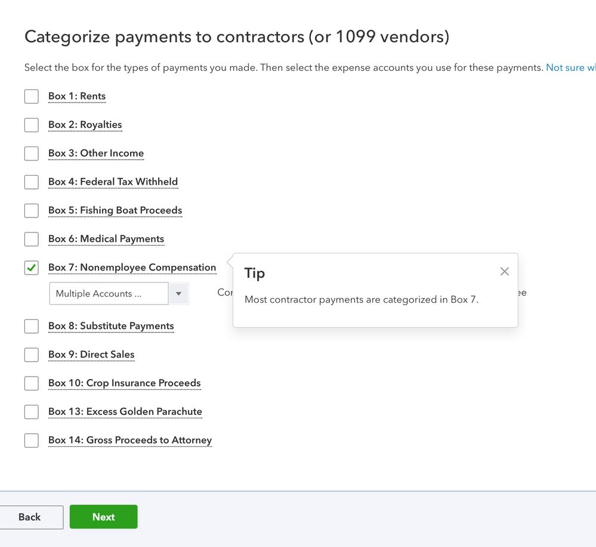Check Box 14: Gross Proceeds to Attorney
Viewport: 596px width, 547px height.
pyautogui.click(x=32, y=441)
